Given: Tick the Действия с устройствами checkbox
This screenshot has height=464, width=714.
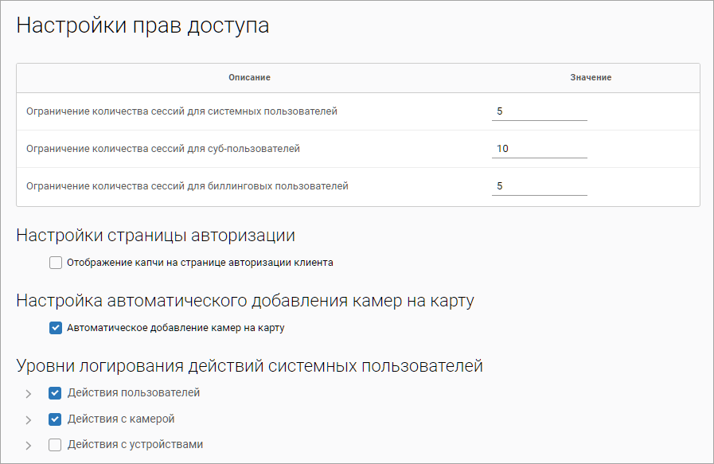Looking at the screenshot, I should (56, 446).
